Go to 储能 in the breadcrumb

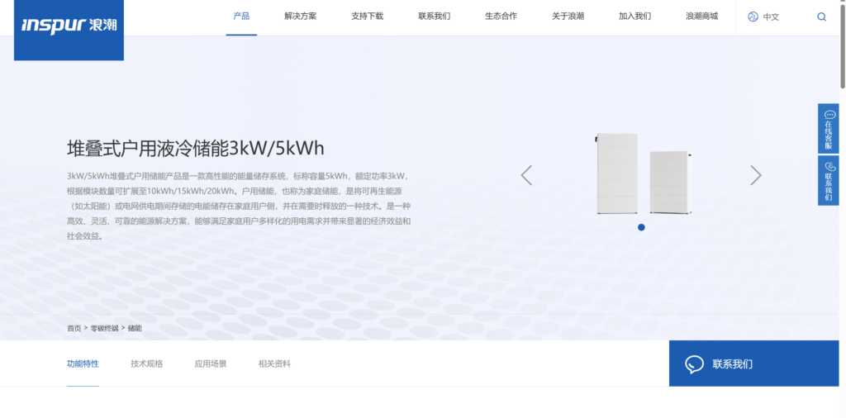[x=135, y=328]
